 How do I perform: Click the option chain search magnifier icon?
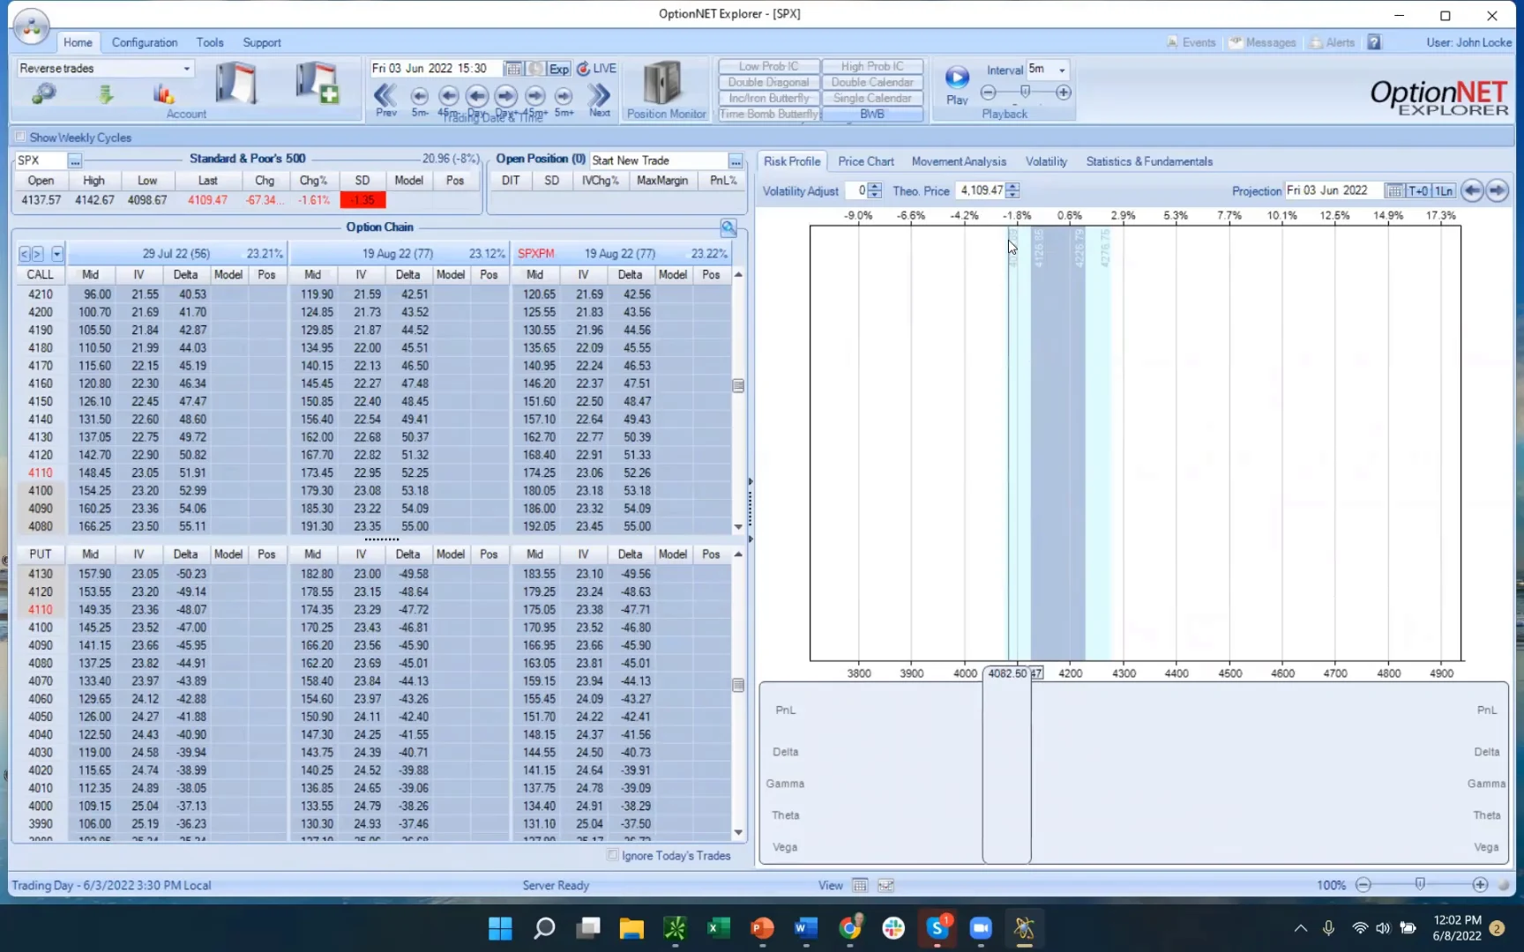pos(728,227)
